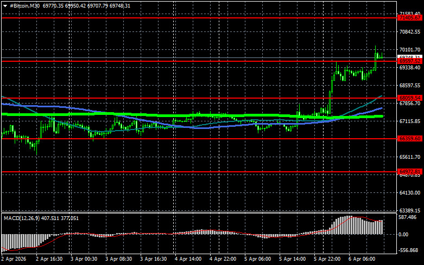The image size is (424, 265).
Task: Click the 67115.85 price axis value
Action: coord(410,121)
